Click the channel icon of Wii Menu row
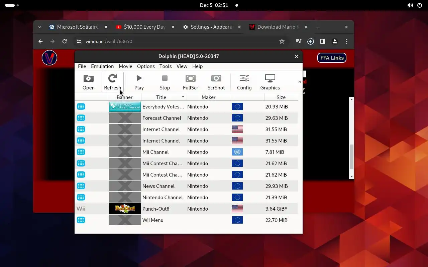This screenshot has height=267, width=428. (x=81, y=220)
